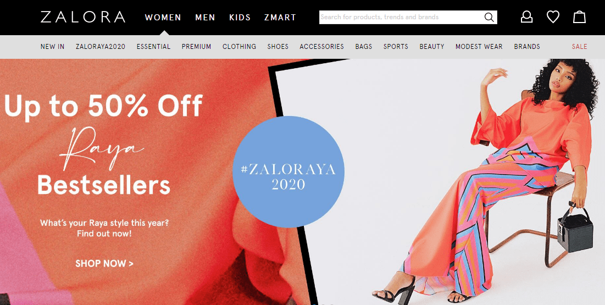Expand the ACCESSORIES category menu
Image resolution: width=605 pixels, height=305 pixels.
[322, 47]
